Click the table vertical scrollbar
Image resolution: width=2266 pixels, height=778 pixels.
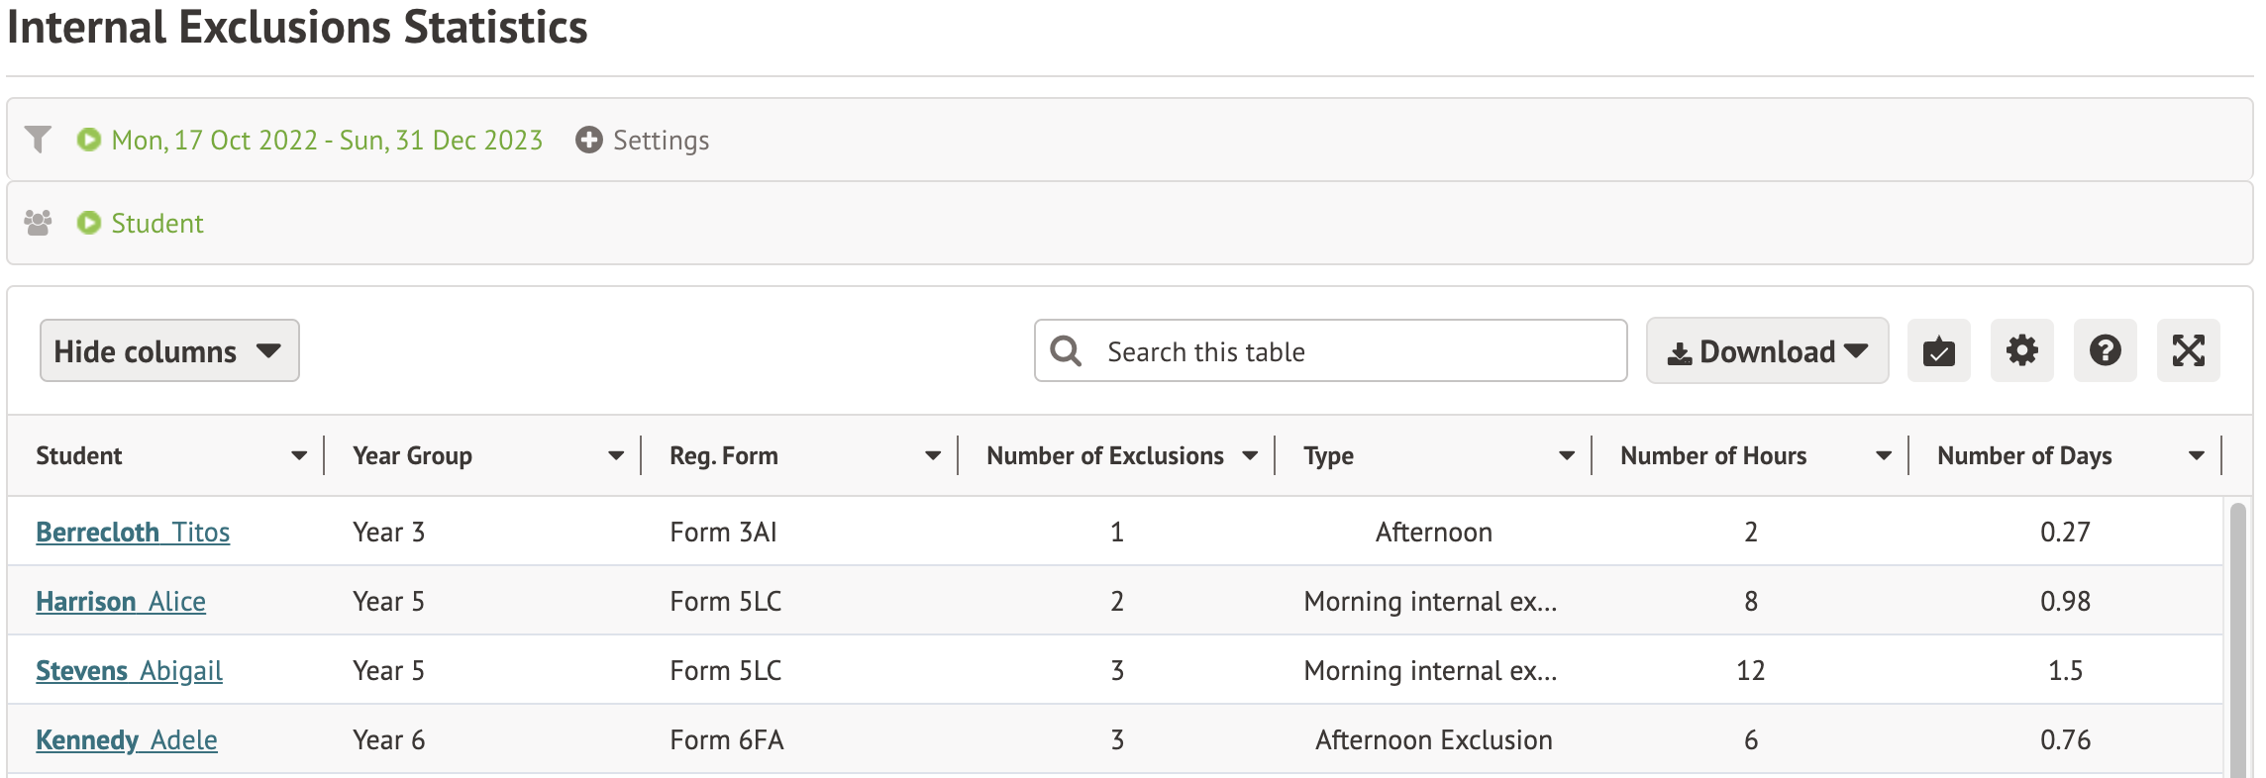pos(2237,633)
